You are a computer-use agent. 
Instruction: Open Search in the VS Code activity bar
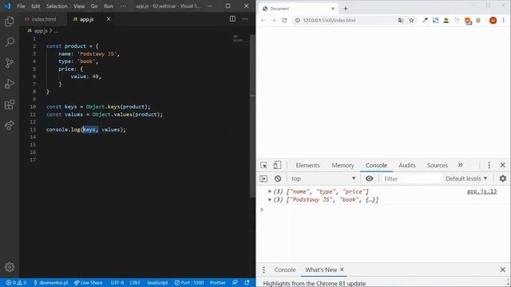point(10,42)
